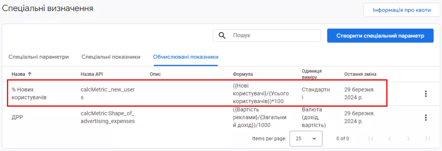The height and width of the screenshot is (151, 442).
Task: Click the Опис column header
Action: click(155, 74)
